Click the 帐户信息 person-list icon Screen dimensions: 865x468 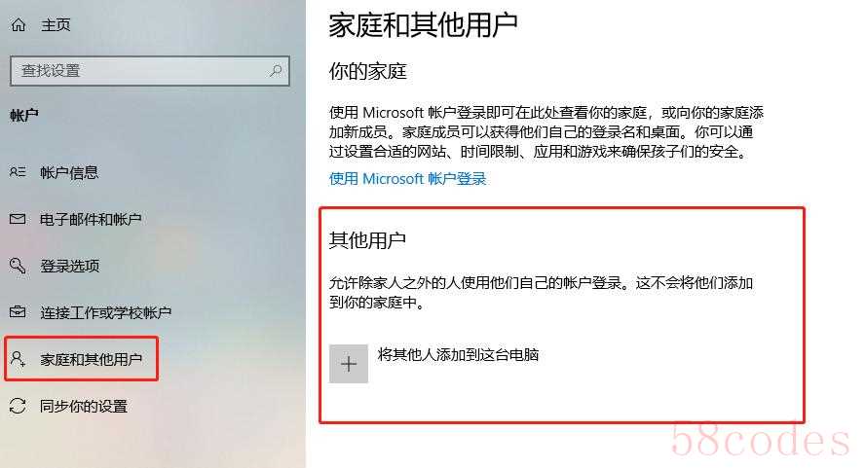click(x=18, y=172)
